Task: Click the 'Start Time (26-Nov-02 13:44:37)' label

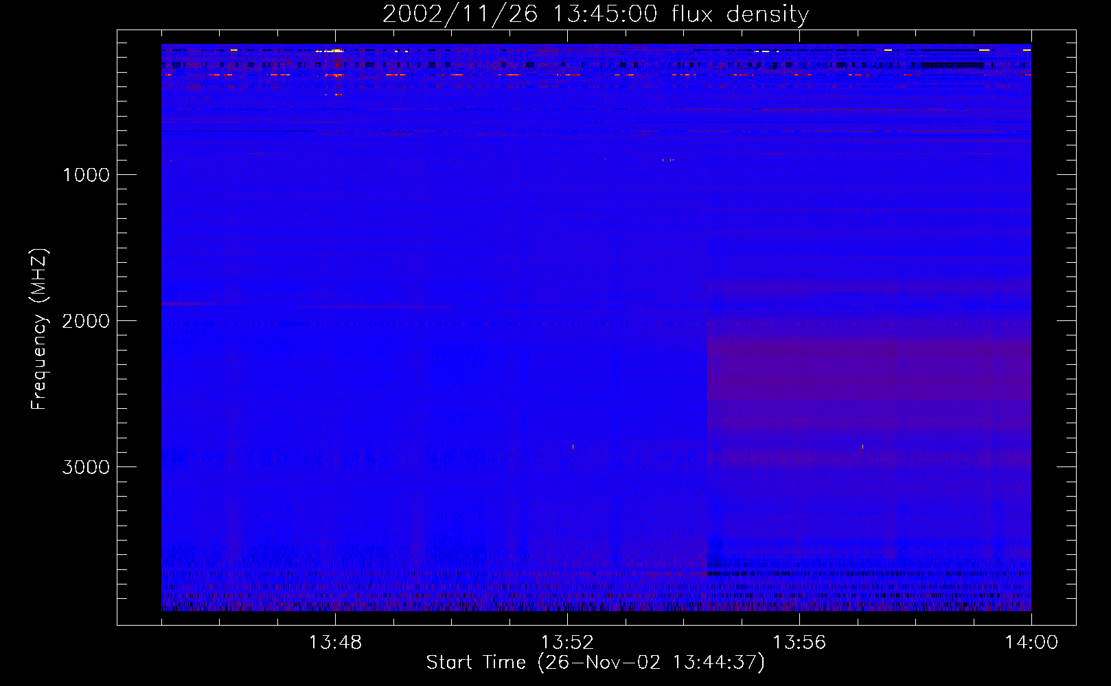Action: (595, 663)
